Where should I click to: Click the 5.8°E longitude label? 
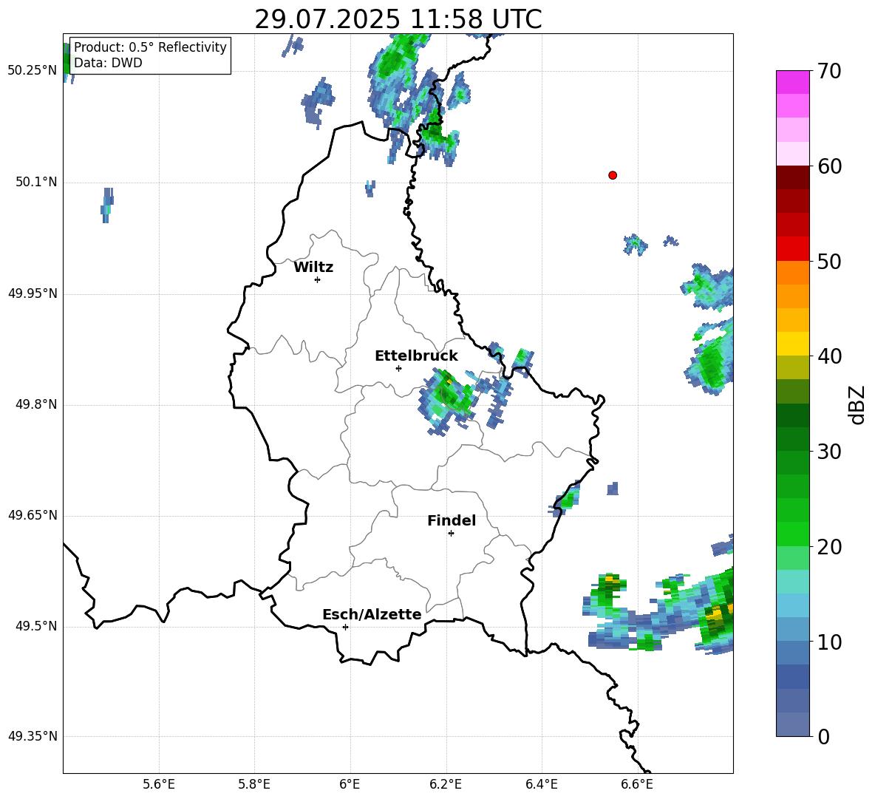[x=254, y=784]
